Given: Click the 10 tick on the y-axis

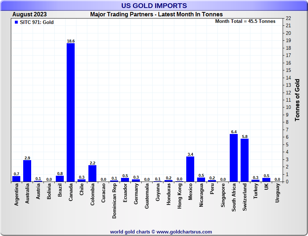Looking at the screenshot, I should click(288, 107).
